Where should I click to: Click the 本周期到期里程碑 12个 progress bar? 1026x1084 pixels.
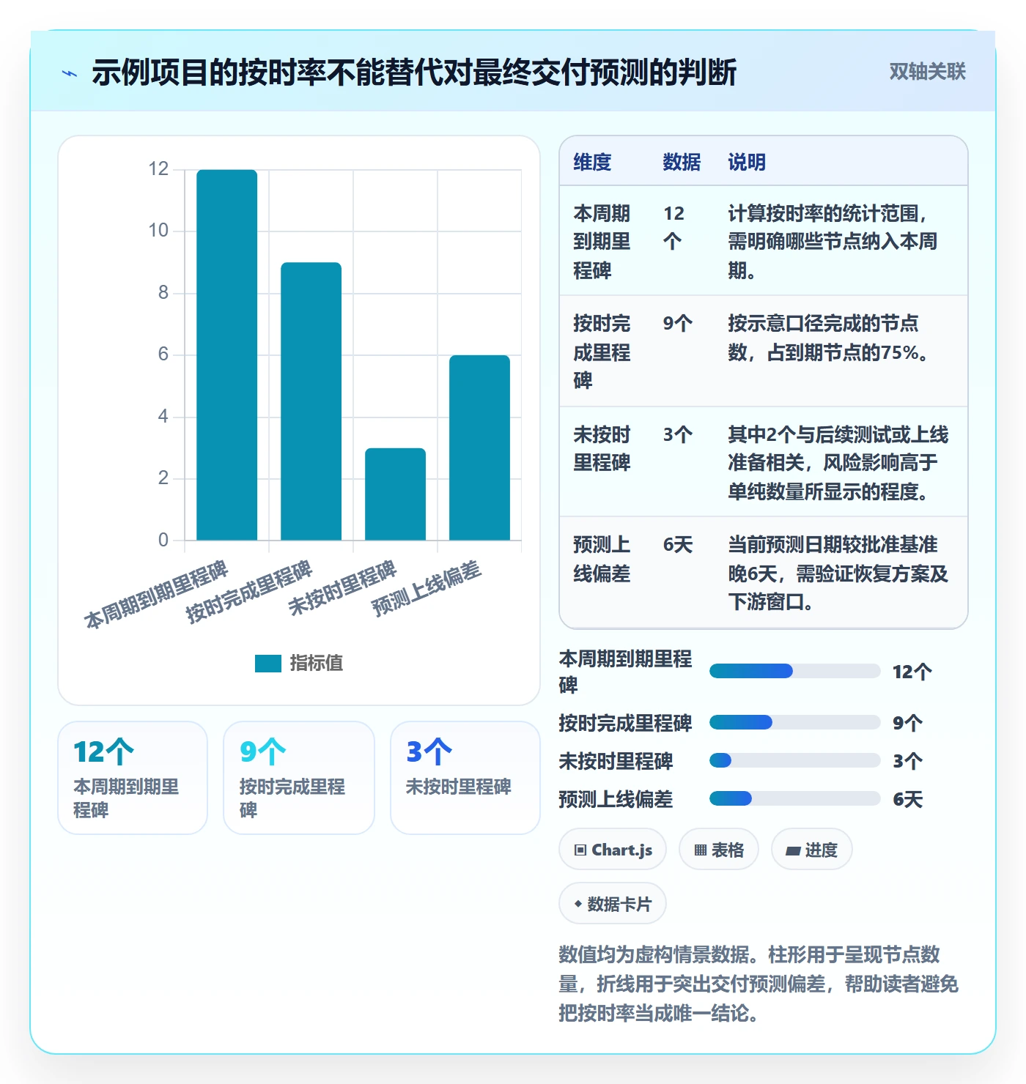[794, 671]
